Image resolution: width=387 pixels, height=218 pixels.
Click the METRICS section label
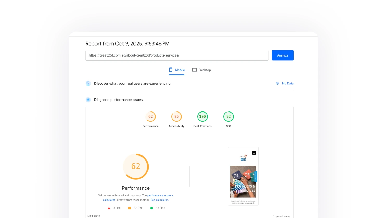pyautogui.click(x=94, y=216)
